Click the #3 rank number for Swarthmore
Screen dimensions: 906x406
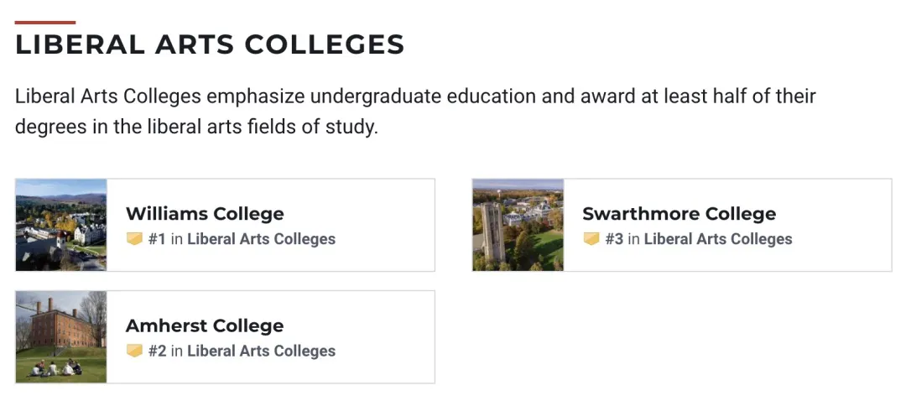(614, 239)
